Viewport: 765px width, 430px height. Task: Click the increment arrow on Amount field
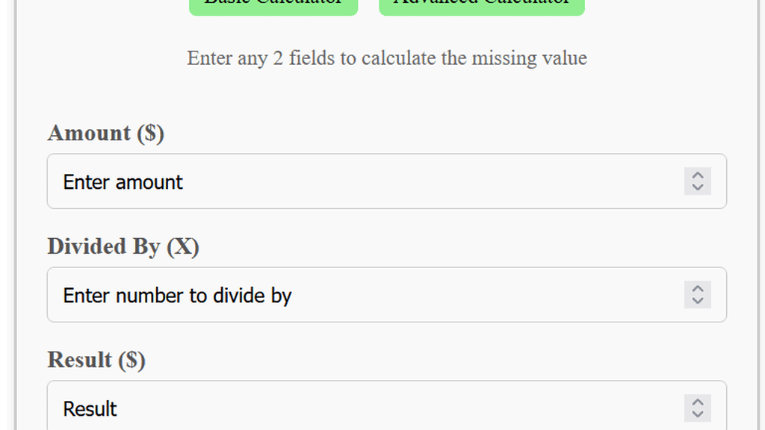[x=697, y=176]
